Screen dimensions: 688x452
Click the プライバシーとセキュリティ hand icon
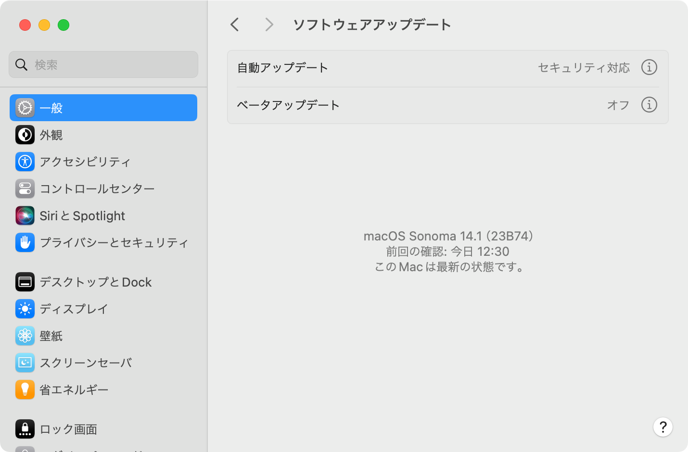coord(25,242)
